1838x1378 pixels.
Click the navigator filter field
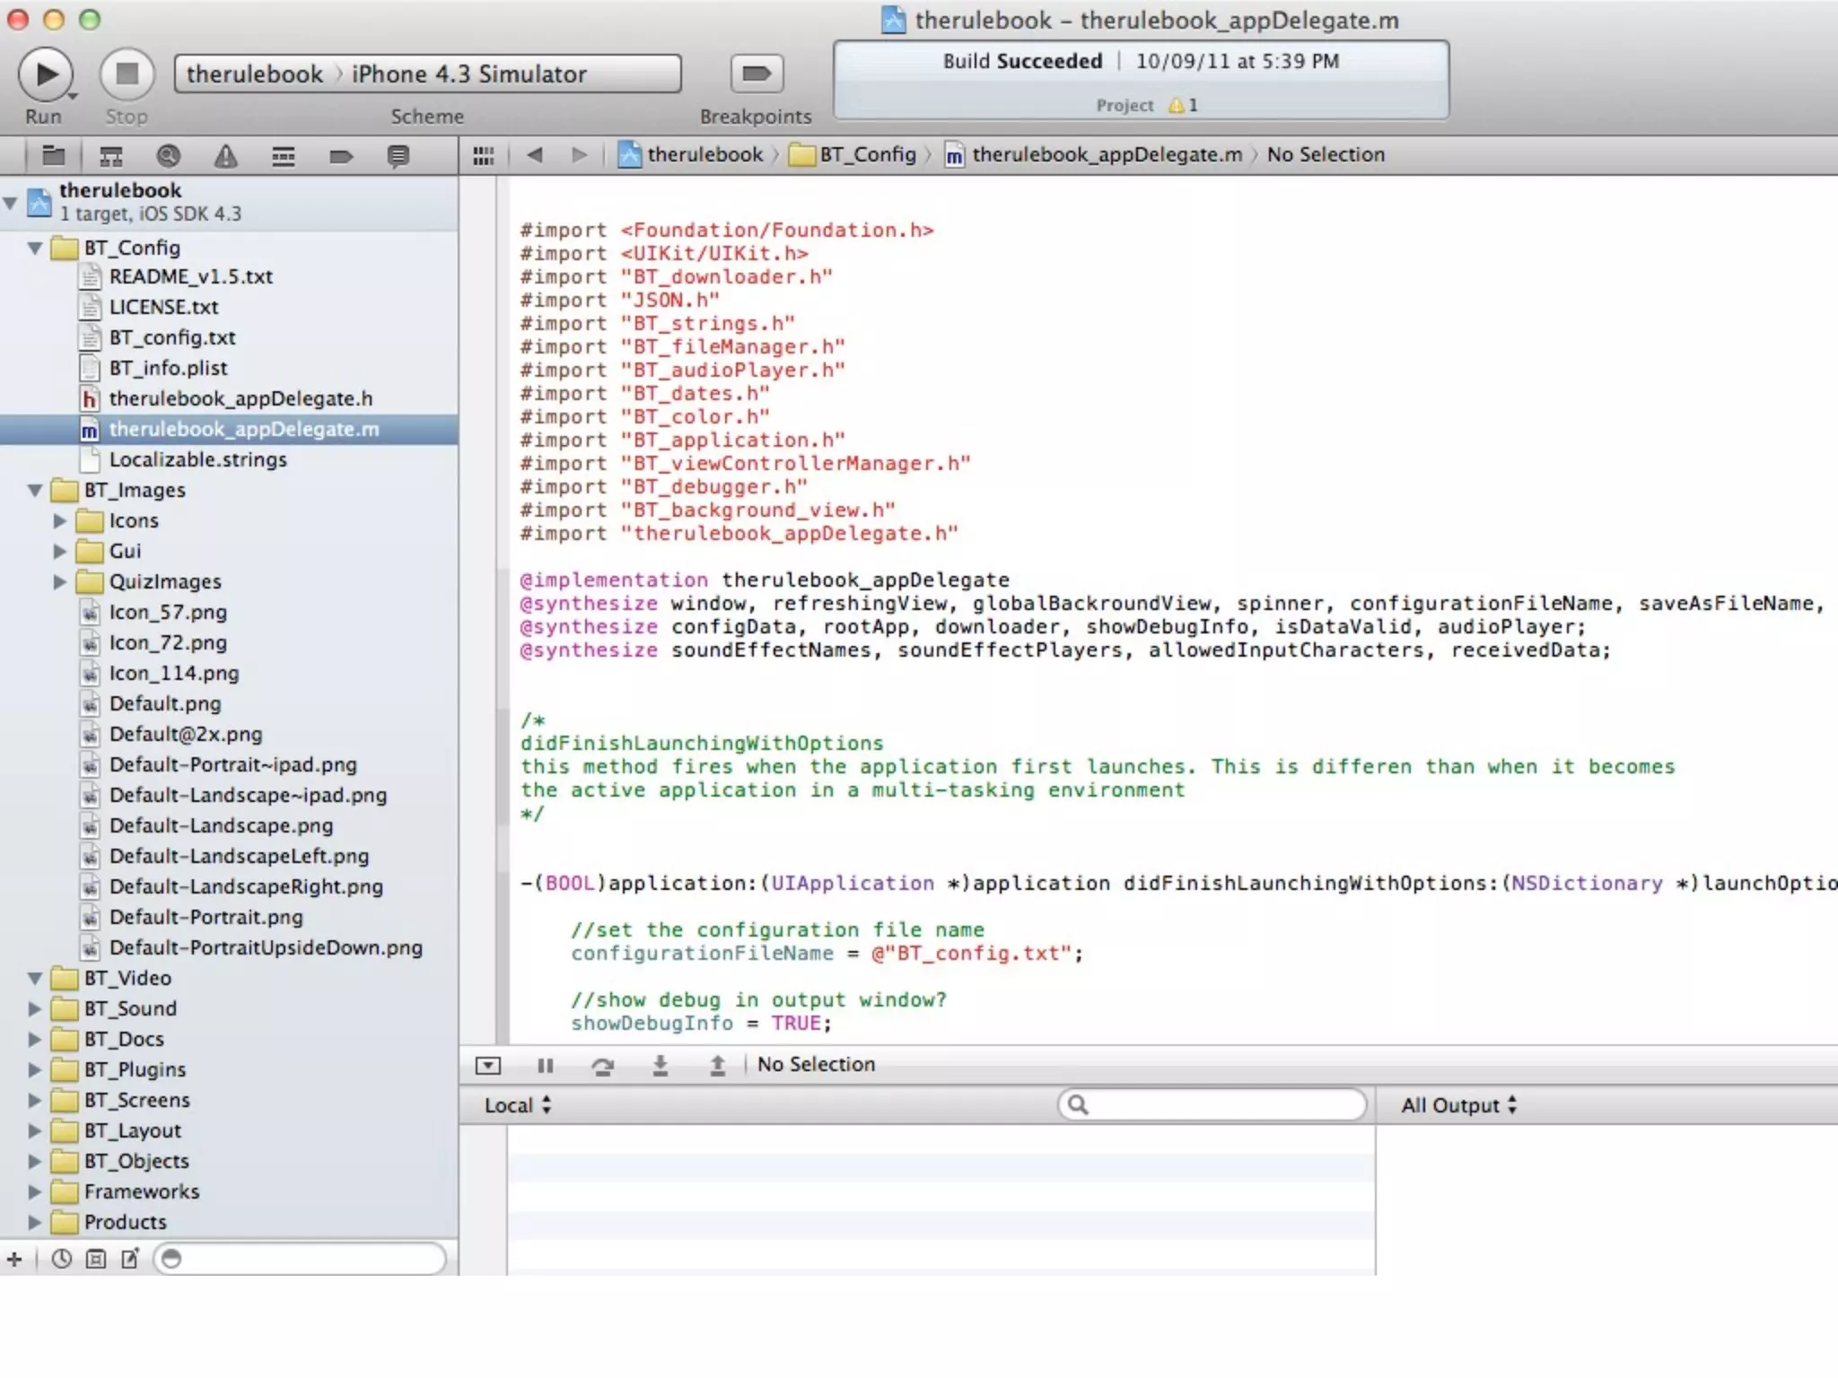(305, 1259)
